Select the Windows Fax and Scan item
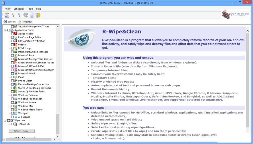The width and height of the screenshot is (253, 144). [x=30, y=99]
